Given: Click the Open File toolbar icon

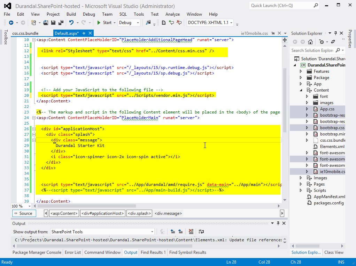Looking at the screenshot, I should pyautogui.click(x=46, y=23).
